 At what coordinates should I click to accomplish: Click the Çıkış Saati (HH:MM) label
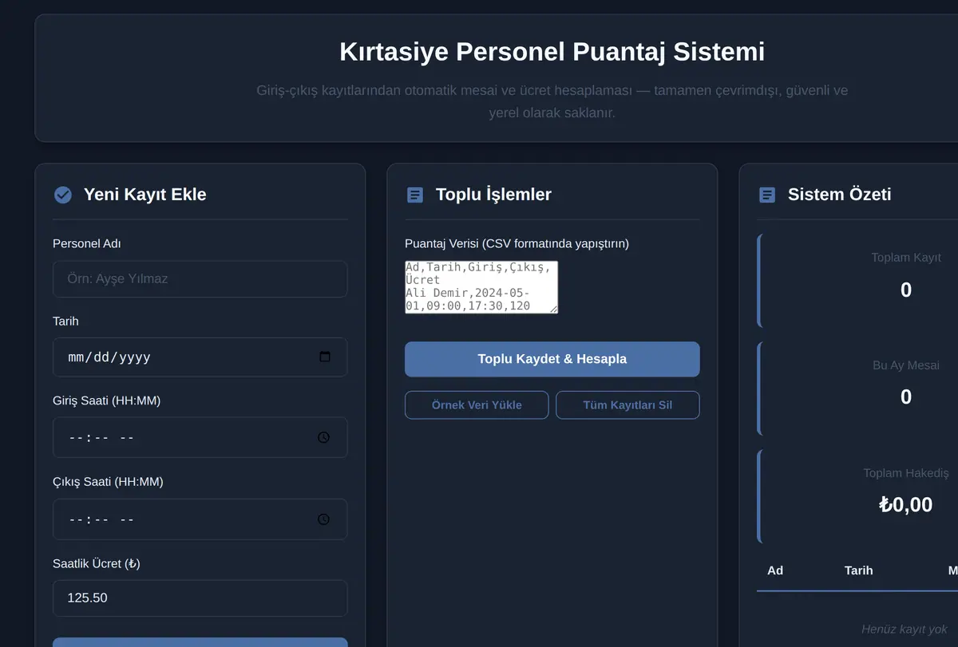(108, 482)
